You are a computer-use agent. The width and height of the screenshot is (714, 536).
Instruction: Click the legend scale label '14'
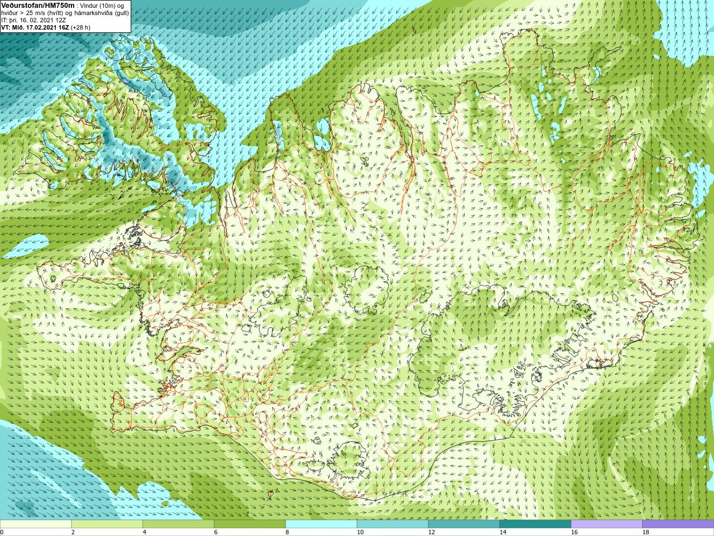pos(503,532)
